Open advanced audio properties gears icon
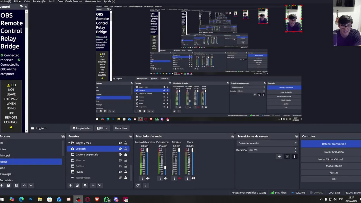The image size is (361, 203). 138,185
